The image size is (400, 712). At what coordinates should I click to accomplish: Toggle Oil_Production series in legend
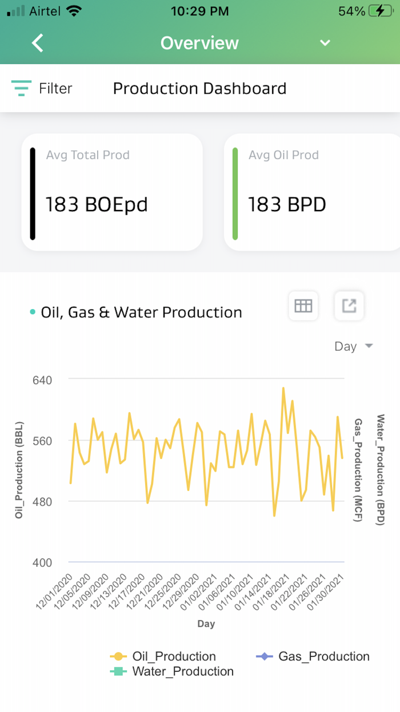tap(163, 656)
